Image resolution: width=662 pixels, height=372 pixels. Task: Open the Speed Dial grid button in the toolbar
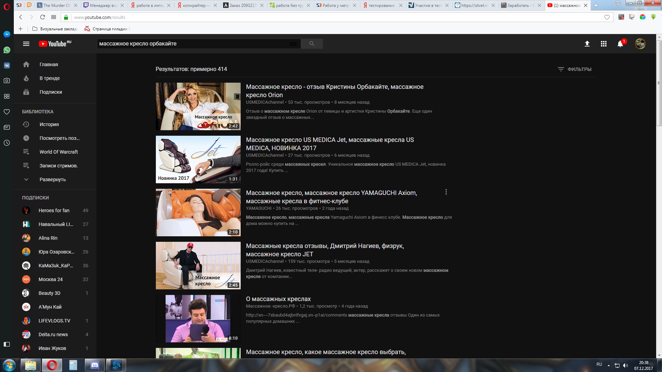click(x=53, y=17)
